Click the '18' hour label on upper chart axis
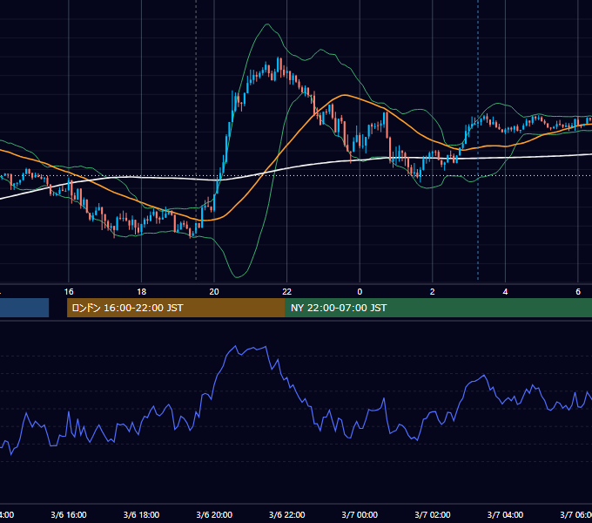This screenshot has width=592, height=523. pyautogui.click(x=142, y=292)
